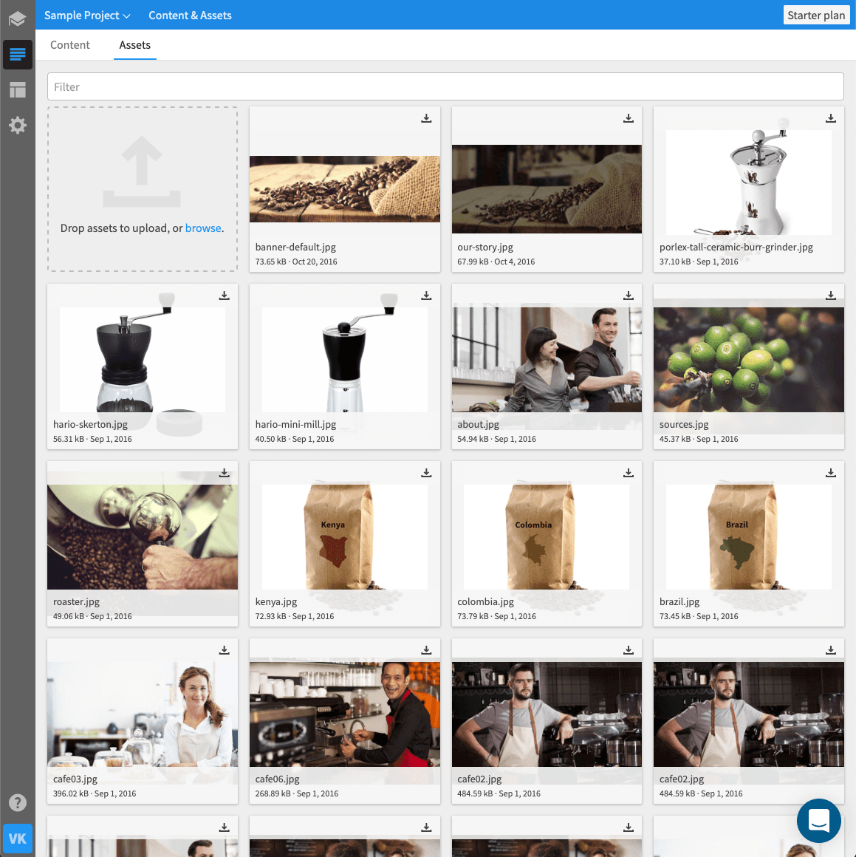The image size is (856, 857).
Task: Download roaster.jpg via its download icon
Action: (224, 473)
